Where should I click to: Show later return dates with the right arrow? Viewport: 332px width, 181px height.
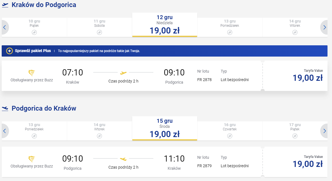click(324, 131)
